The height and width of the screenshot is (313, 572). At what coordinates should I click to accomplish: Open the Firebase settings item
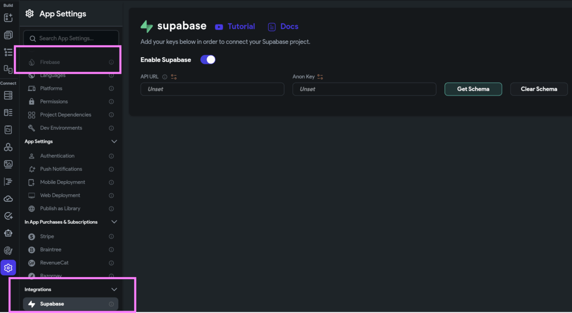click(x=71, y=62)
